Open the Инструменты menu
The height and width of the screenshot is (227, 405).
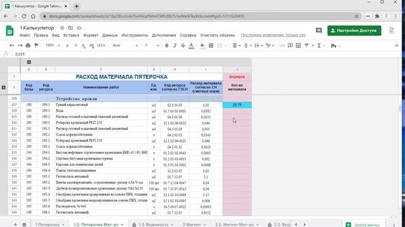tap(135, 35)
